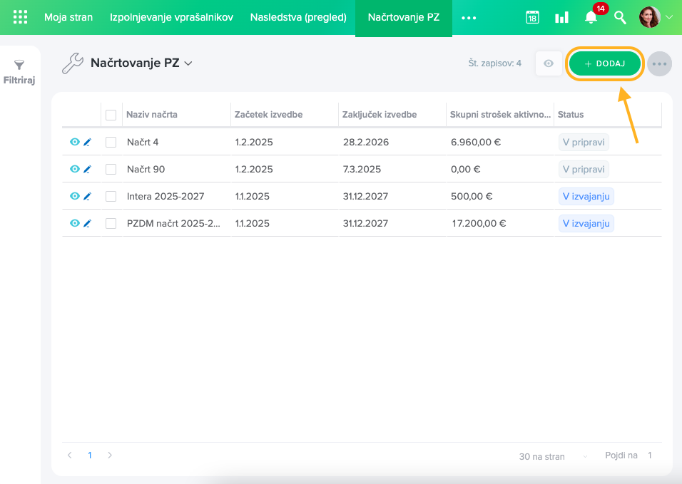Image resolution: width=682 pixels, height=484 pixels.
Task: Open the app grid launcher icon
Action: click(21, 17)
